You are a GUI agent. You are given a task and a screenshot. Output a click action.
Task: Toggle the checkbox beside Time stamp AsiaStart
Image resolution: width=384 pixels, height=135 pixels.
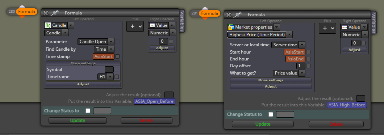pyautogui.click(x=117, y=56)
